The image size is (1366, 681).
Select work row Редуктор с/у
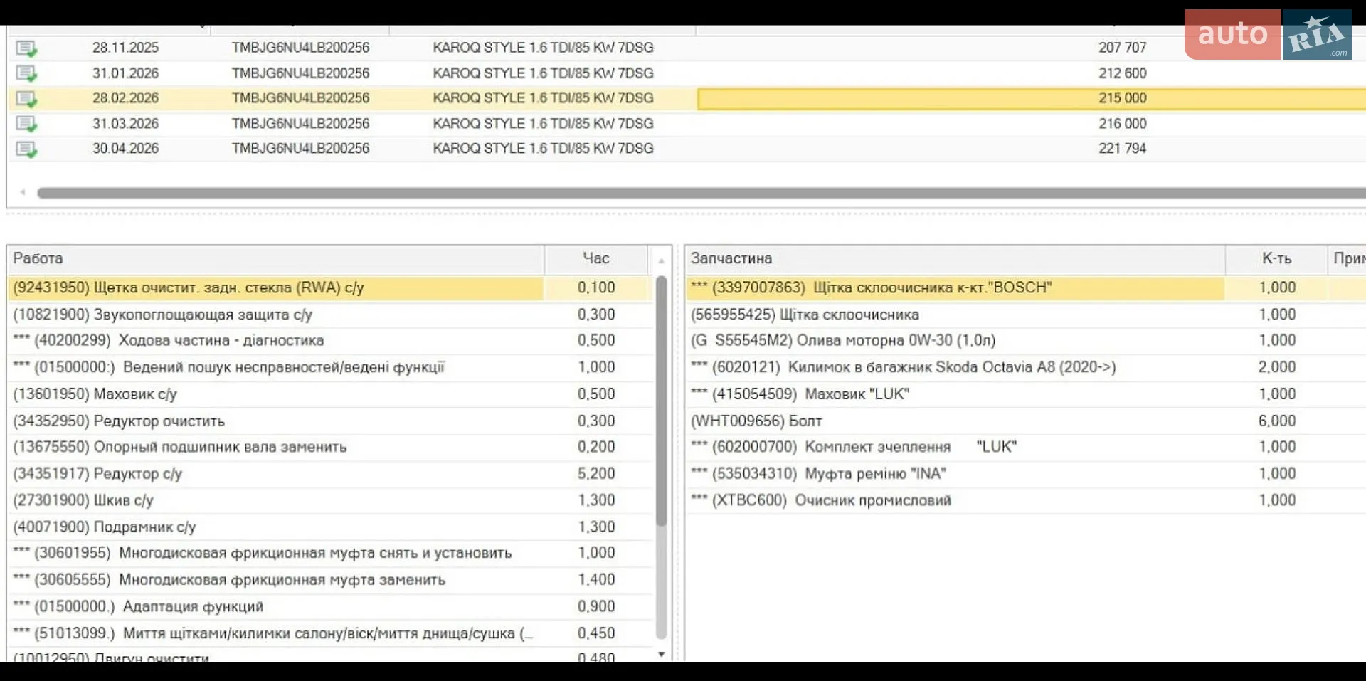click(331, 474)
